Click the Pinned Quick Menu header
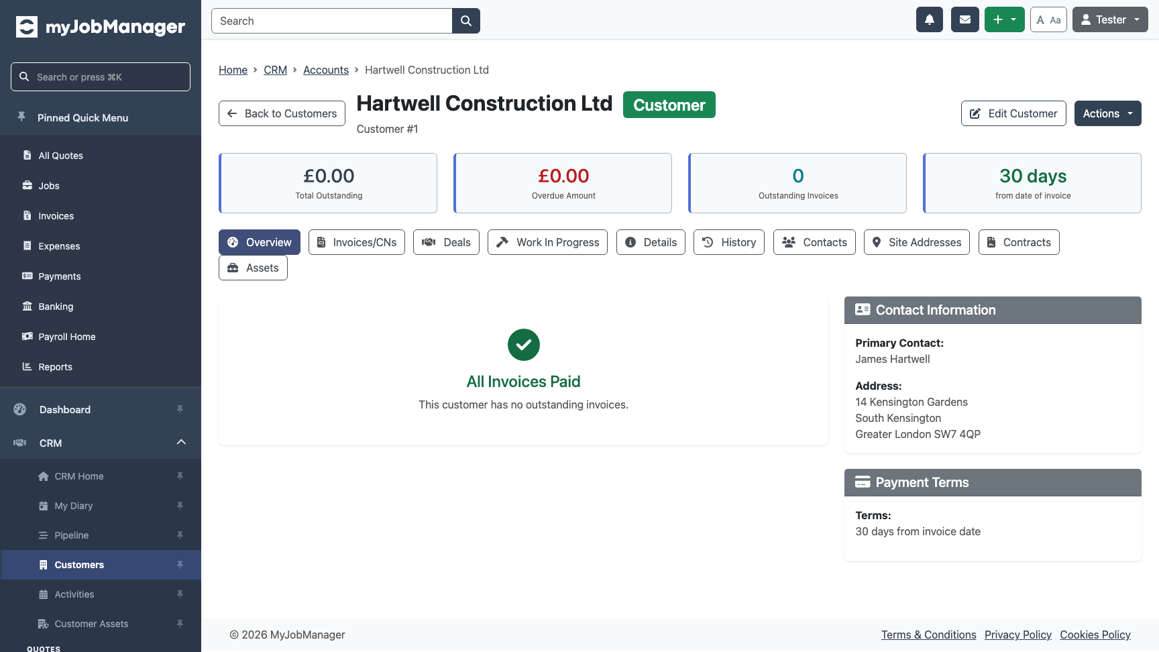 (101, 117)
